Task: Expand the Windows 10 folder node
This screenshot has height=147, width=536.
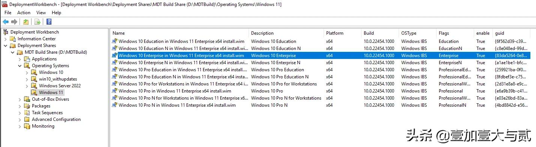Action: (27, 72)
